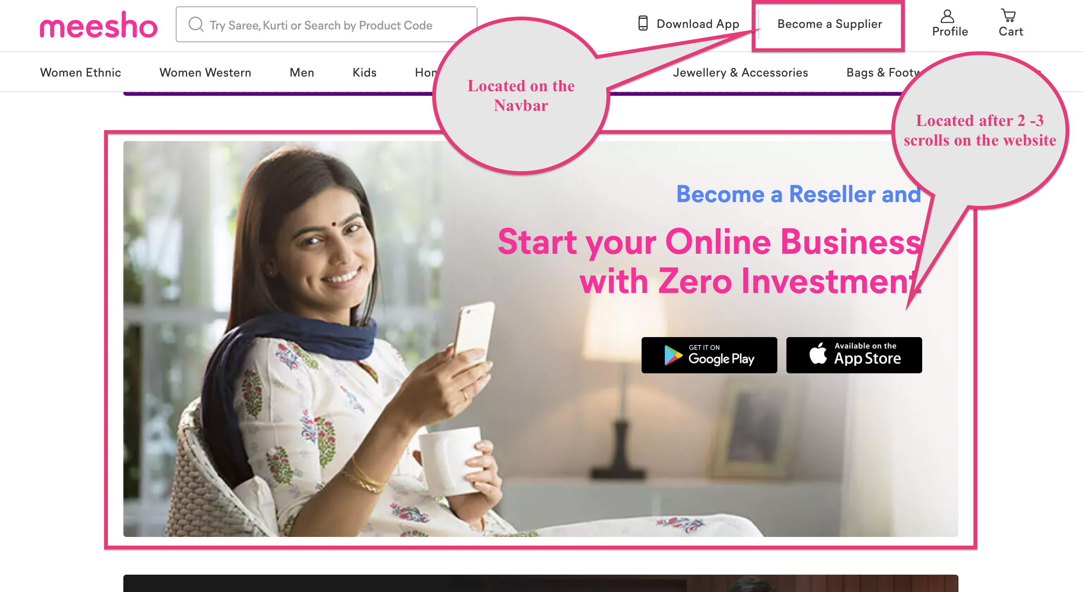Expand the Kids category menu
The image size is (1084, 592).
pyautogui.click(x=364, y=72)
